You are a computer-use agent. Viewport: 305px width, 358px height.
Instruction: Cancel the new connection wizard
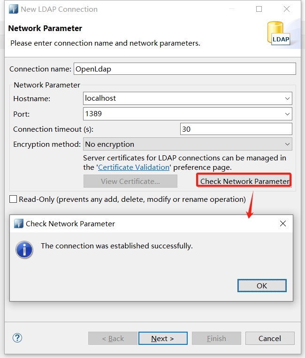point(269,338)
